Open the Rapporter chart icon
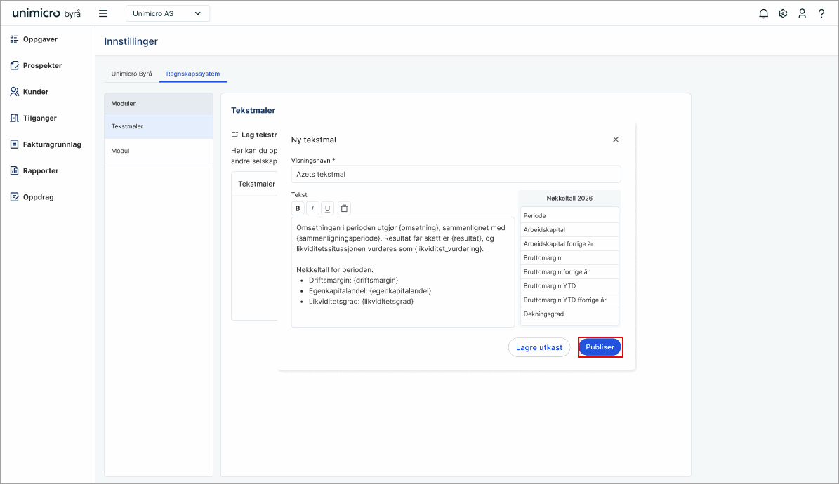 pos(15,170)
